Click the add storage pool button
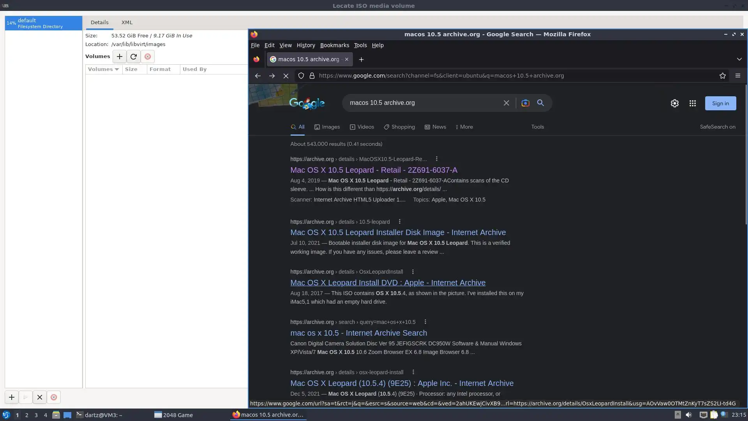 tap(12, 397)
